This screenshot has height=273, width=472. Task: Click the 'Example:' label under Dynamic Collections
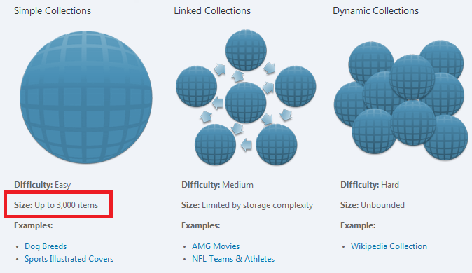point(358,225)
